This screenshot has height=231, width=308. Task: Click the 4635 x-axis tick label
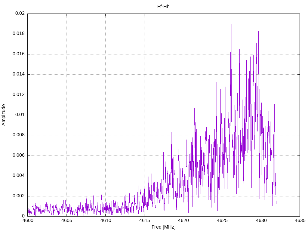300,220
